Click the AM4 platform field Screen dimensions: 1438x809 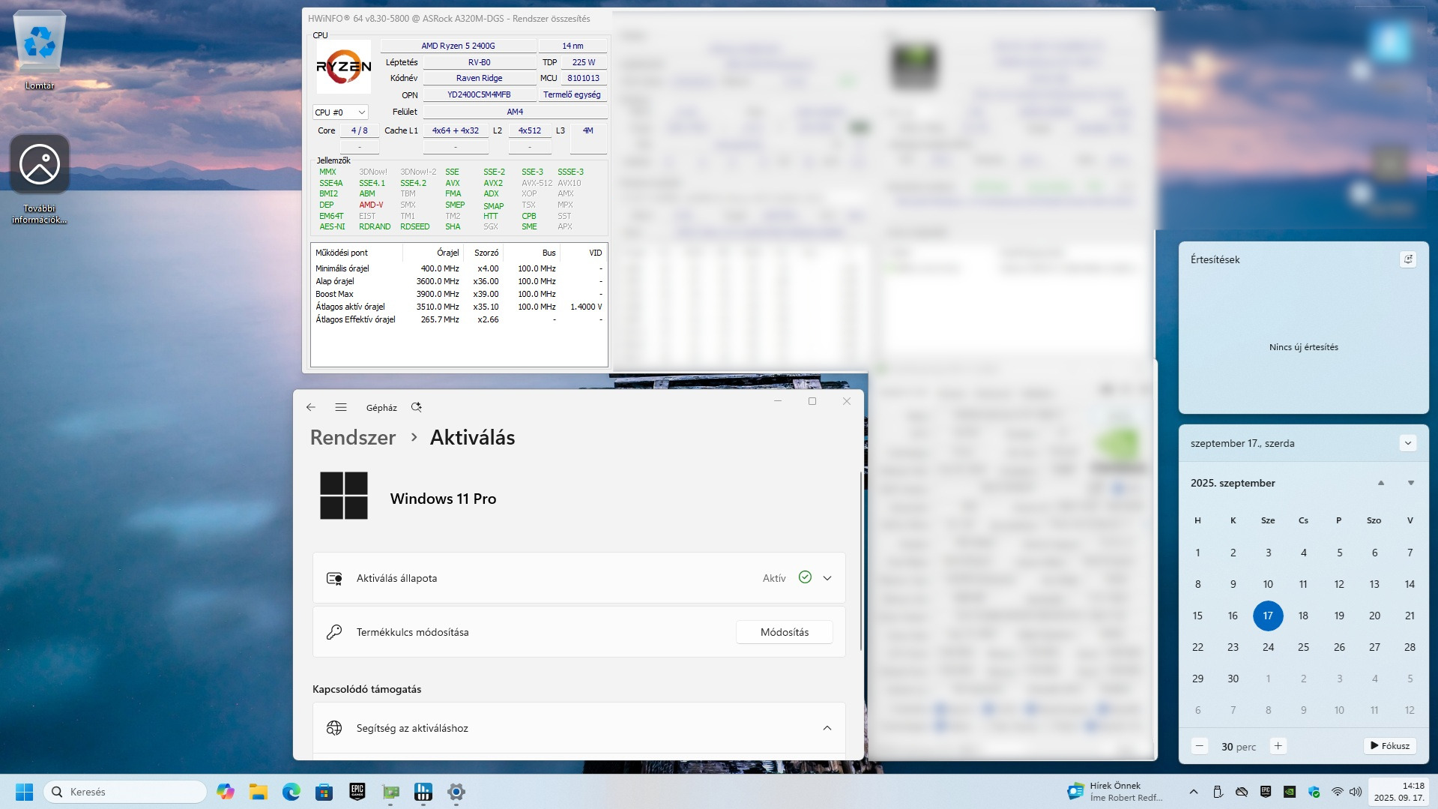(515, 112)
